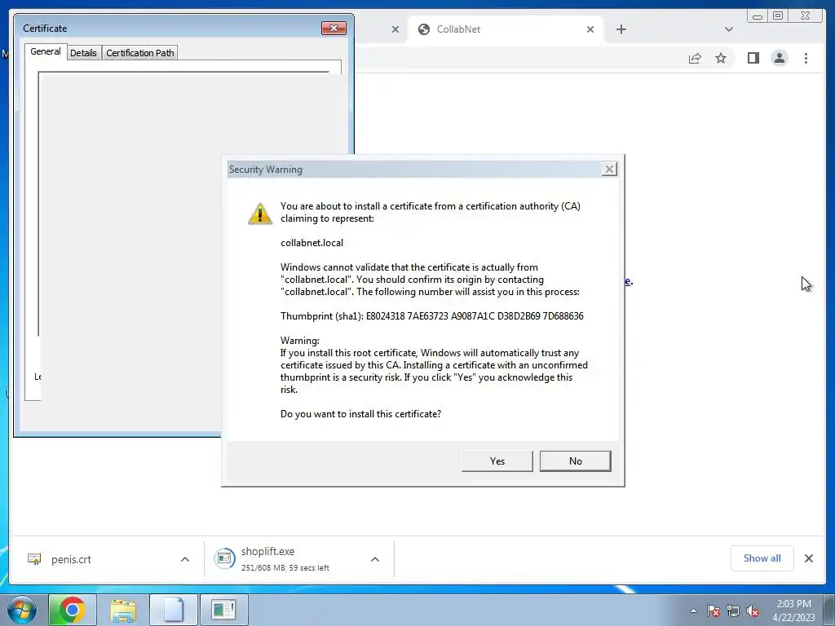Click the certificate thumbprint text
Viewport: 835px width, 626px height.
(432, 315)
